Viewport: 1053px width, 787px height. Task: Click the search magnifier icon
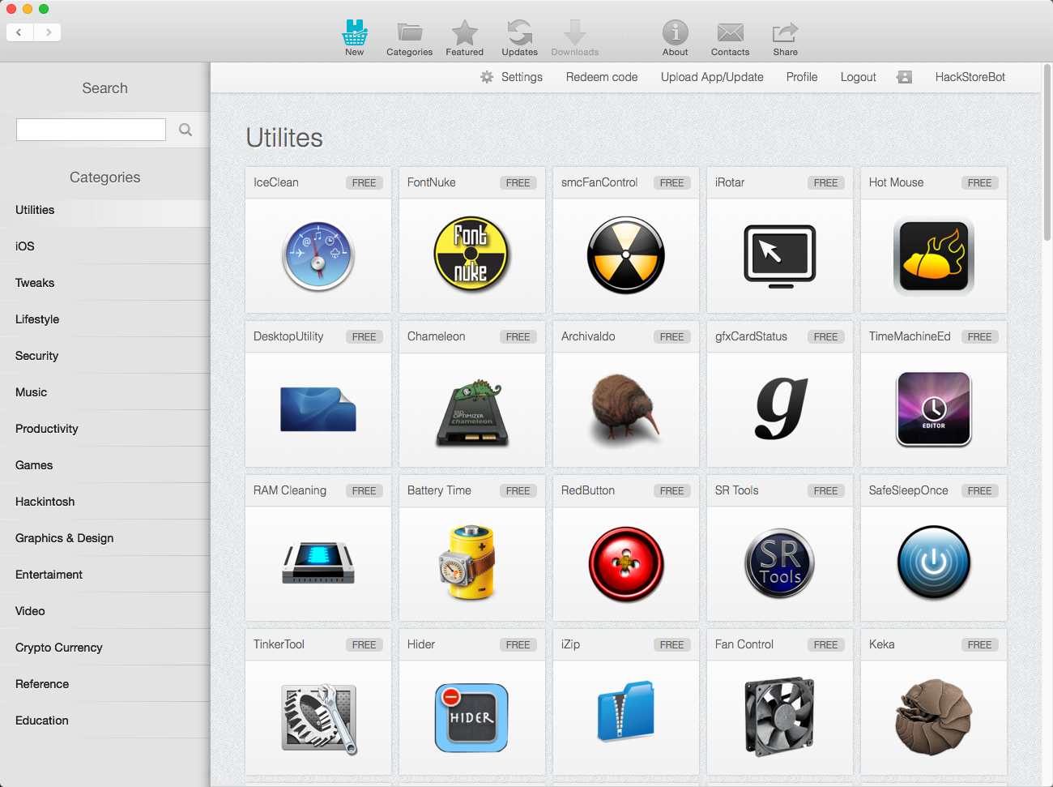[x=185, y=130]
